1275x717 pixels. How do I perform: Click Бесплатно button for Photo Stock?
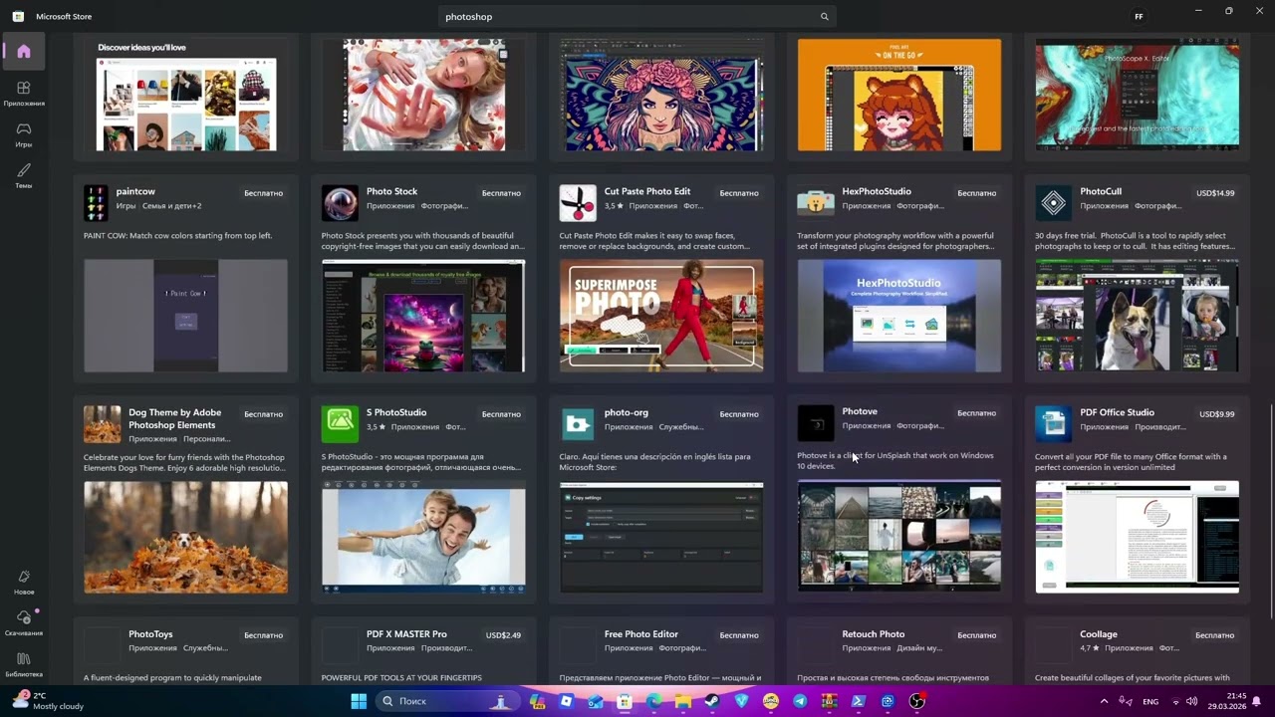[x=501, y=193]
